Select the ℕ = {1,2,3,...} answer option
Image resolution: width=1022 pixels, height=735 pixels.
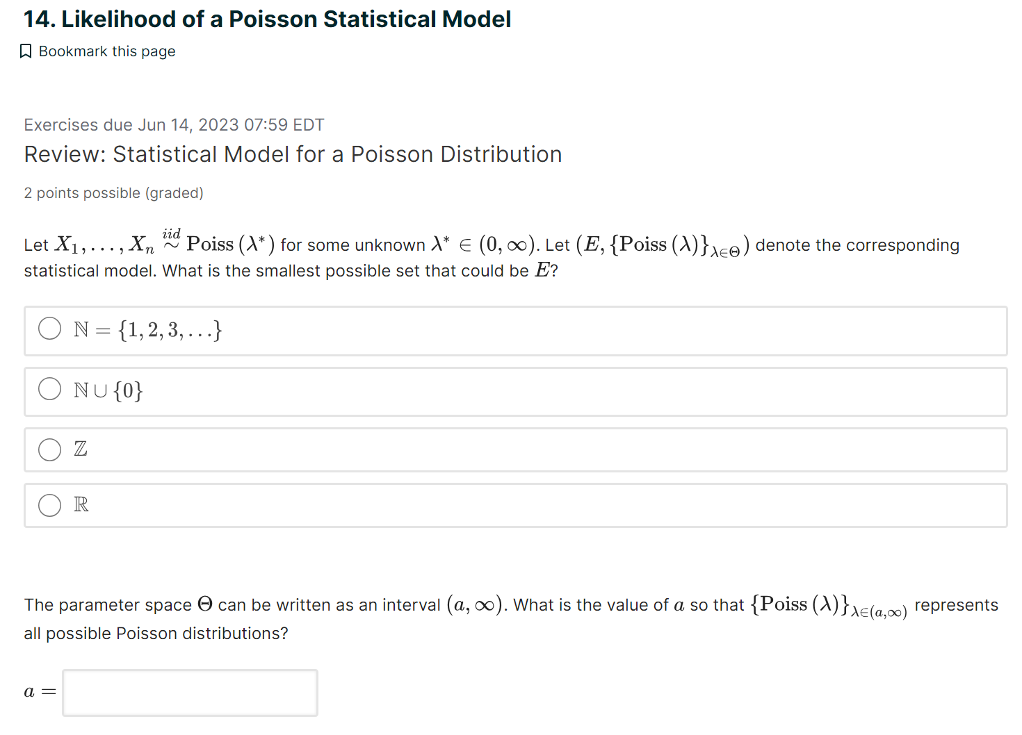[x=49, y=328]
